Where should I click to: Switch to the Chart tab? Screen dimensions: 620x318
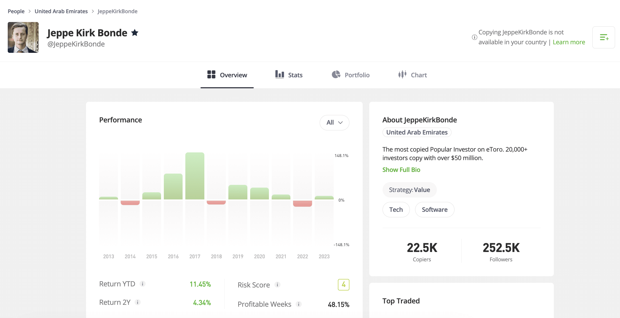pyautogui.click(x=413, y=75)
